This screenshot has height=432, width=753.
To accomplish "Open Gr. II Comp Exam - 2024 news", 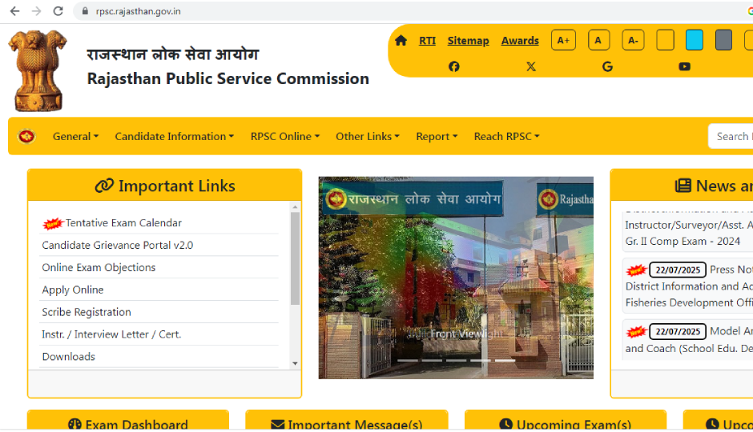I will point(683,241).
